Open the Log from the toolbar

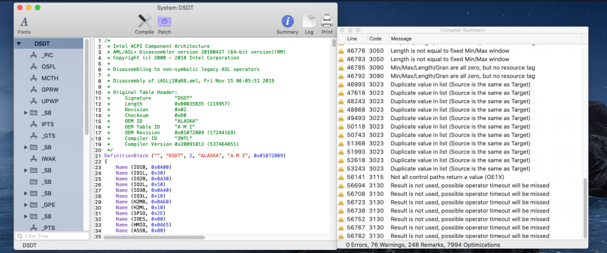click(309, 21)
